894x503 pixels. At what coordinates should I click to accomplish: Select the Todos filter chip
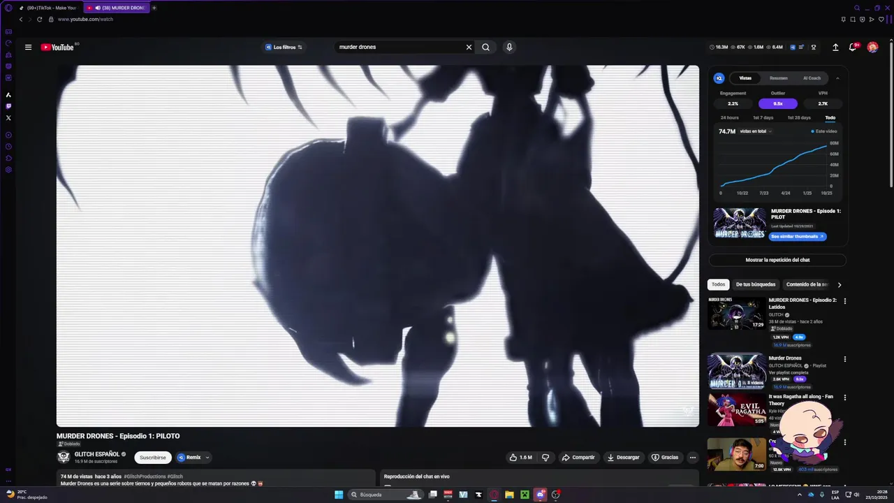point(718,284)
